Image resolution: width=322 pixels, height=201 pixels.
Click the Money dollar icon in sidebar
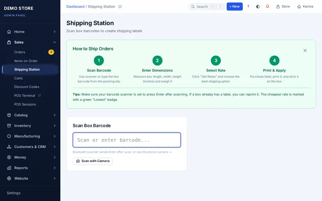coord(9,157)
